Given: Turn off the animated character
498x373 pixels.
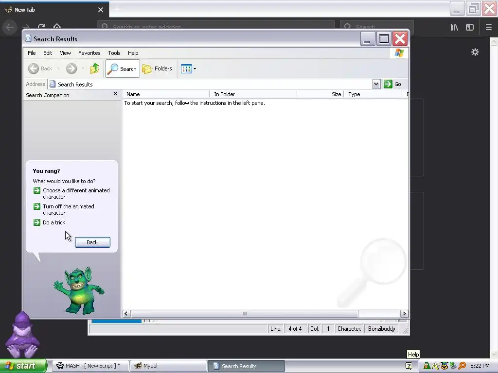Looking at the screenshot, I should 64,209.
